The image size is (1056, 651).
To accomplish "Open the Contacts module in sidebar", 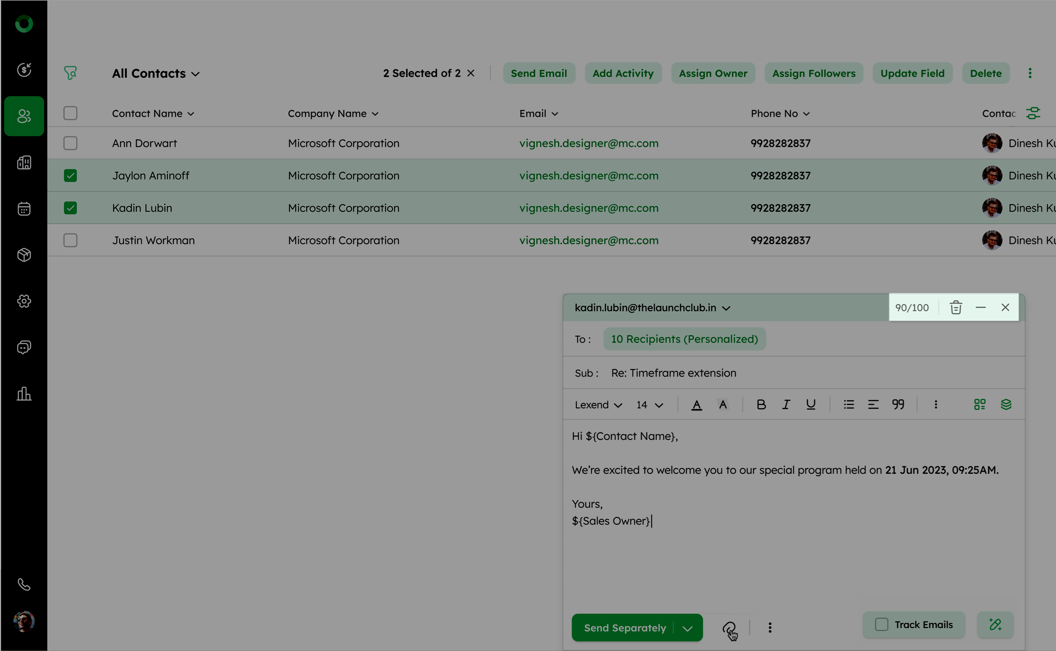I will (x=24, y=116).
